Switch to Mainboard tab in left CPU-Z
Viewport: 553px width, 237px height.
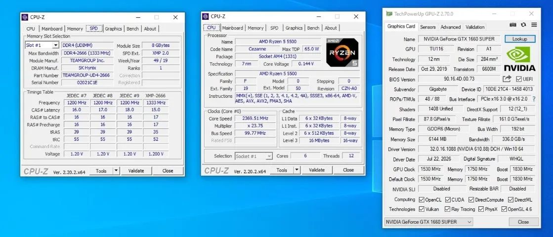pos(52,29)
